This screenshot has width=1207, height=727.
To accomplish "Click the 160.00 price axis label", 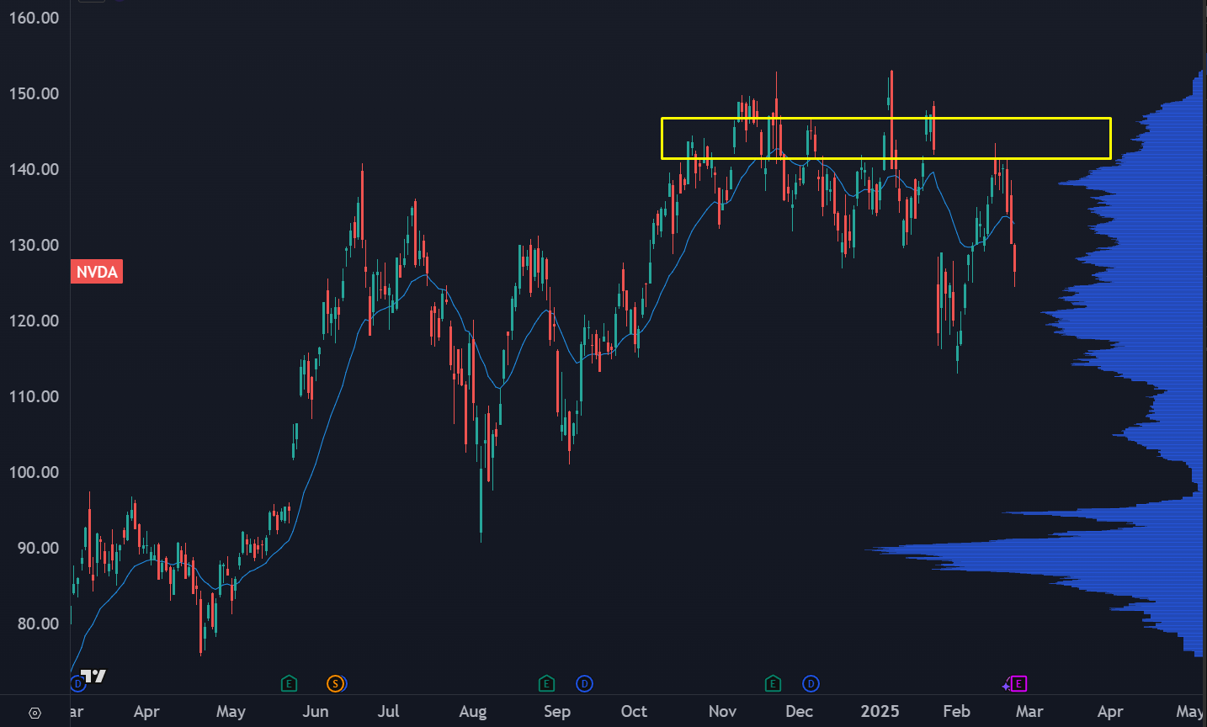I will pyautogui.click(x=34, y=18).
